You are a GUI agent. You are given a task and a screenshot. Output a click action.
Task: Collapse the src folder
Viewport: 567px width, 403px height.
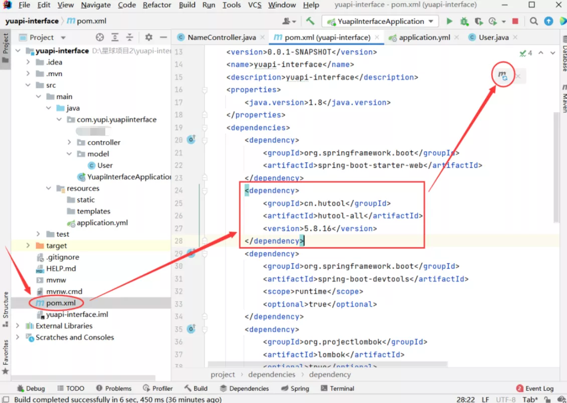28,85
